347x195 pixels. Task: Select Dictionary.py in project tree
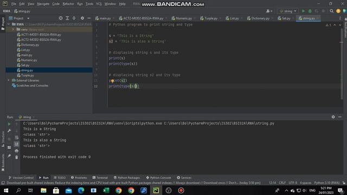tap(28, 45)
